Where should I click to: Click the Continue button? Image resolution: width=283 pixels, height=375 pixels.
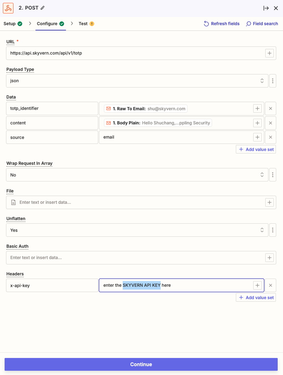point(141,364)
